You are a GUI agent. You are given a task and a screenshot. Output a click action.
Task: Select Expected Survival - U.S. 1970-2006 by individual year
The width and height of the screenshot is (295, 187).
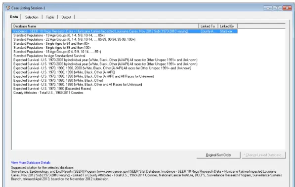coord(105,64)
